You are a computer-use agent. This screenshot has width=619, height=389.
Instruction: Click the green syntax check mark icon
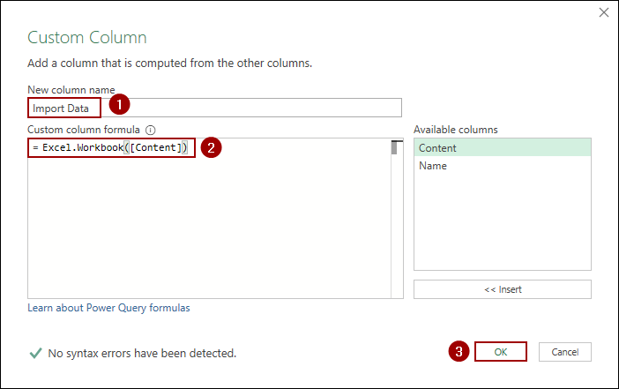(35, 353)
